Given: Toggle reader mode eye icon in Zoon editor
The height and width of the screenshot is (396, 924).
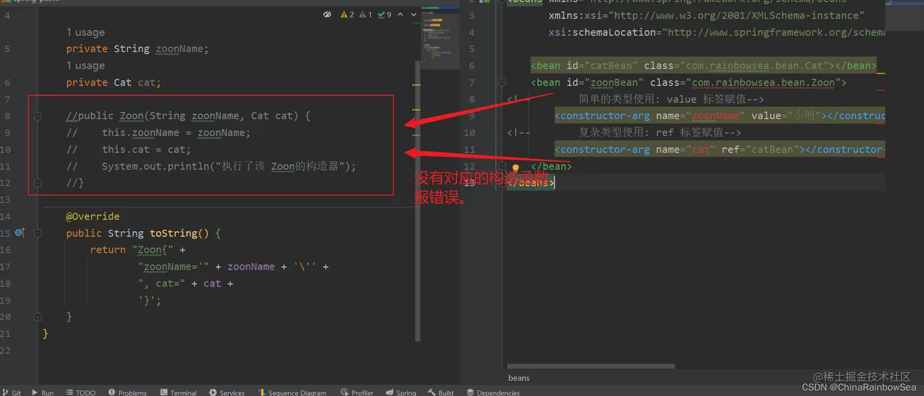Looking at the screenshot, I should (x=327, y=14).
